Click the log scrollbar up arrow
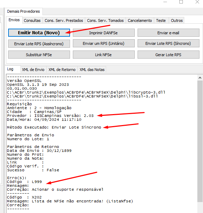Viewport: 203px width, 213px height. [200, 78]
